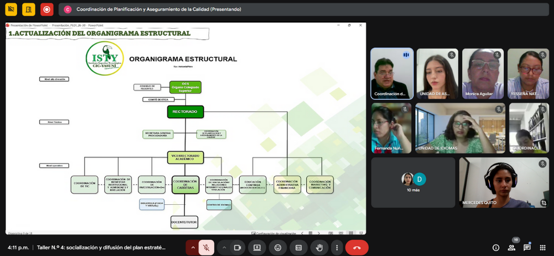Unmute the microphone

206,247
